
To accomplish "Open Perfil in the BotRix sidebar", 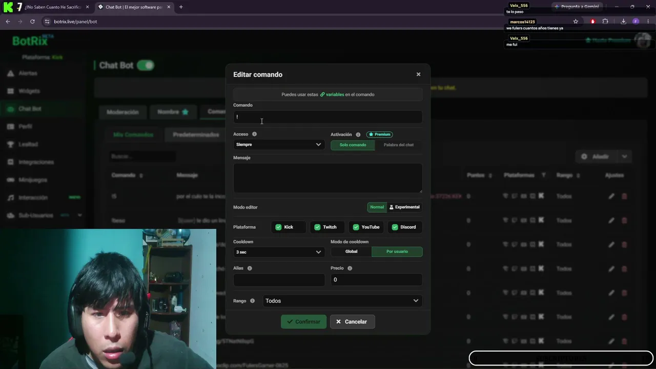I will [x=25, y=127].
